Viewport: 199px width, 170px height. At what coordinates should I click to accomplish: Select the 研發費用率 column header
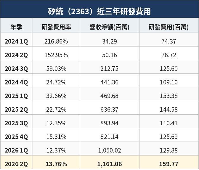(56, 27)
